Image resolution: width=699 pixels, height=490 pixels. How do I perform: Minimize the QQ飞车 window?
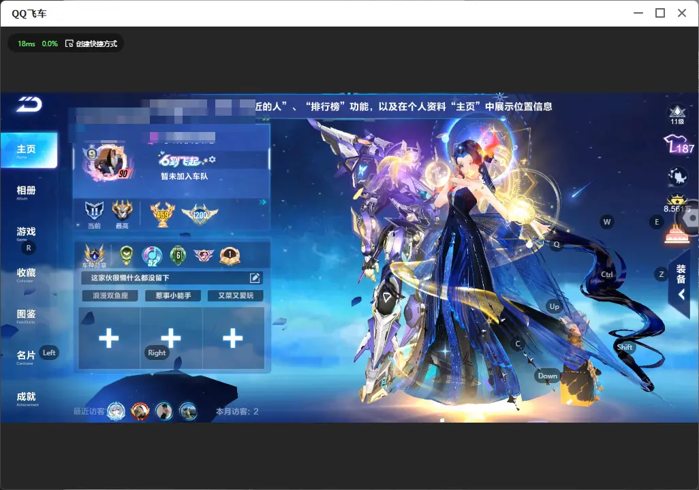coord(638,14)
